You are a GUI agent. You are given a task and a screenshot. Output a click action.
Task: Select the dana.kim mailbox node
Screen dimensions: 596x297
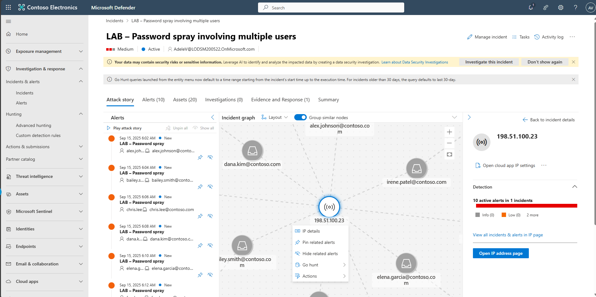coord(252,151)
